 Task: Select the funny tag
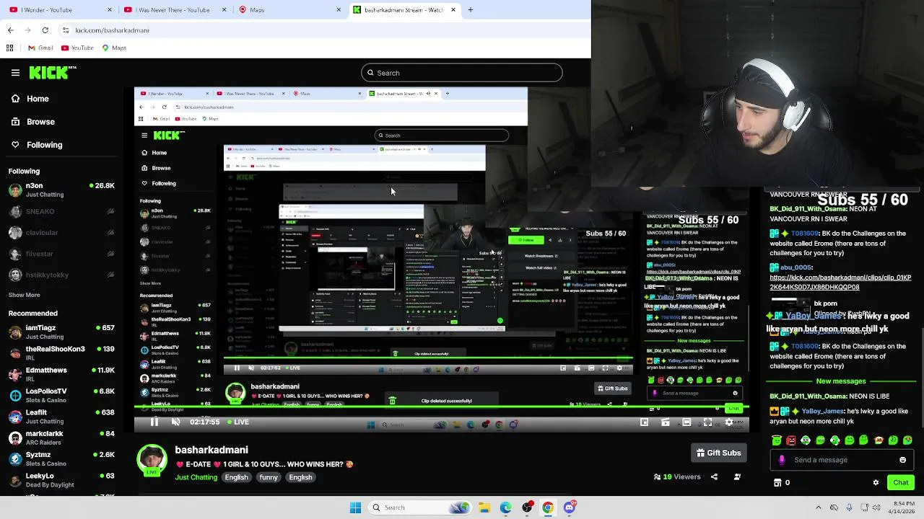coord(269,477)
